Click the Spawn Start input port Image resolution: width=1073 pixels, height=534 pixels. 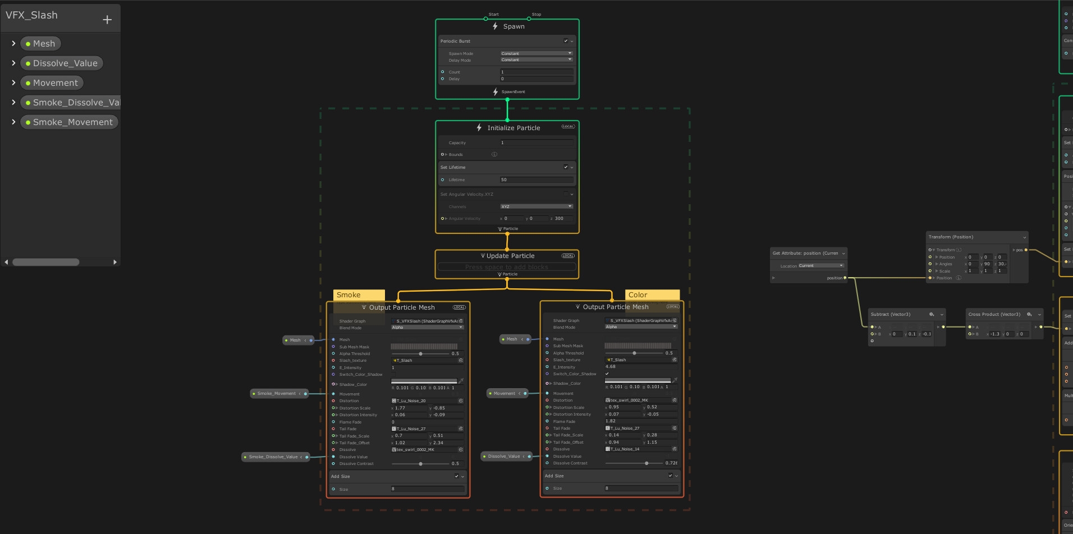click(x=486, y=19)
